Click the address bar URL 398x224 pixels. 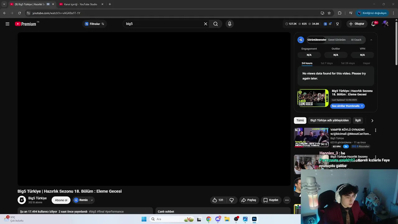[56, 13]
